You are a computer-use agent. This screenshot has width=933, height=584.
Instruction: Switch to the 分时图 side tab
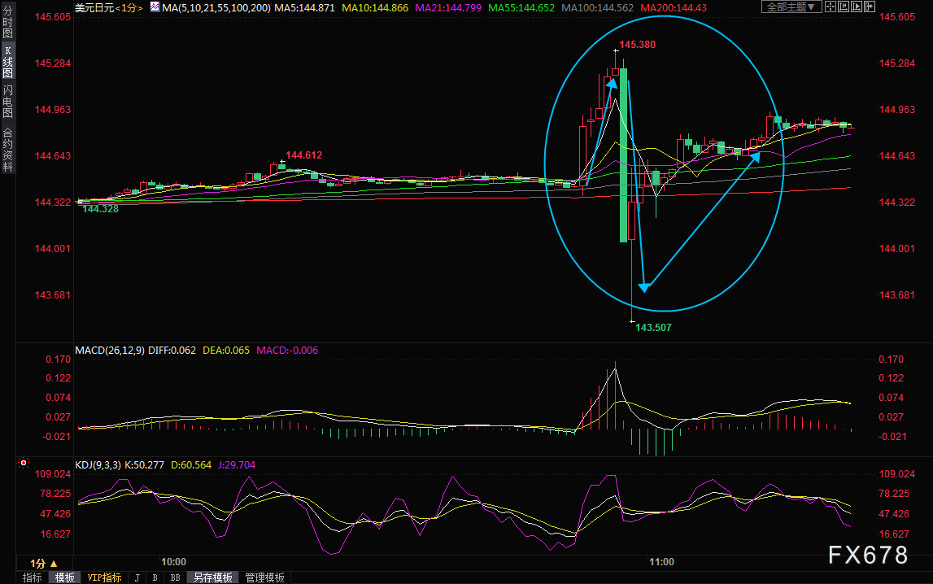coord(8,22)
